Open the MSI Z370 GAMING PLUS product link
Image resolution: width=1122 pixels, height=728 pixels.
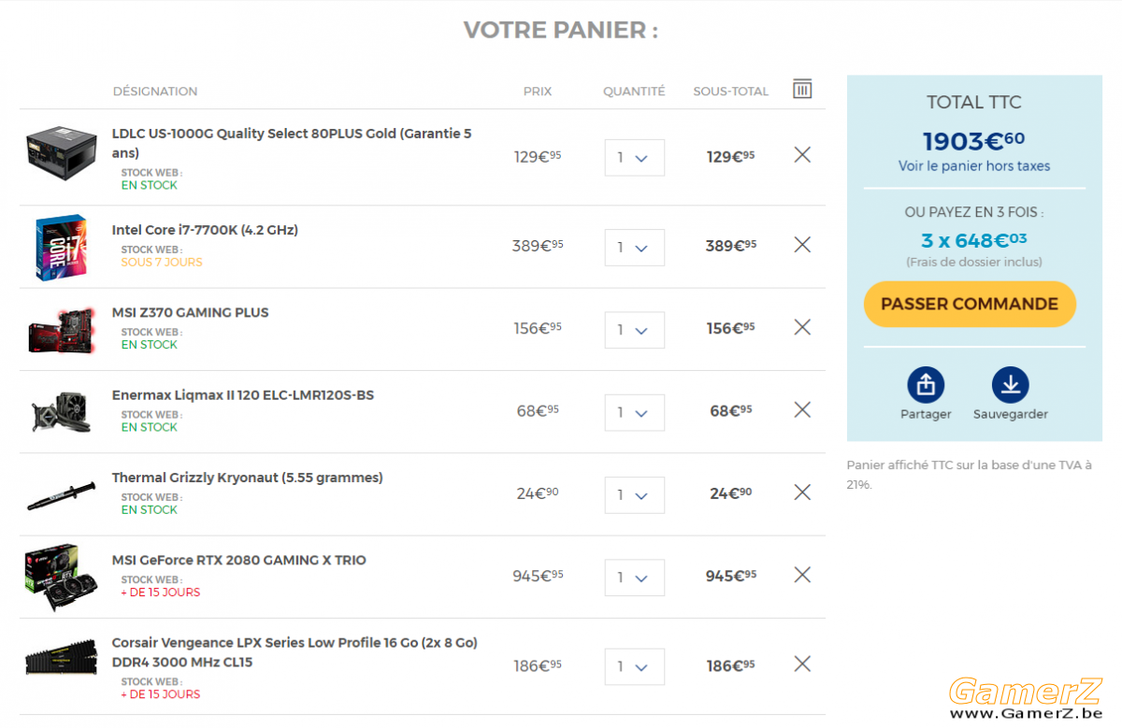(190, 312)
